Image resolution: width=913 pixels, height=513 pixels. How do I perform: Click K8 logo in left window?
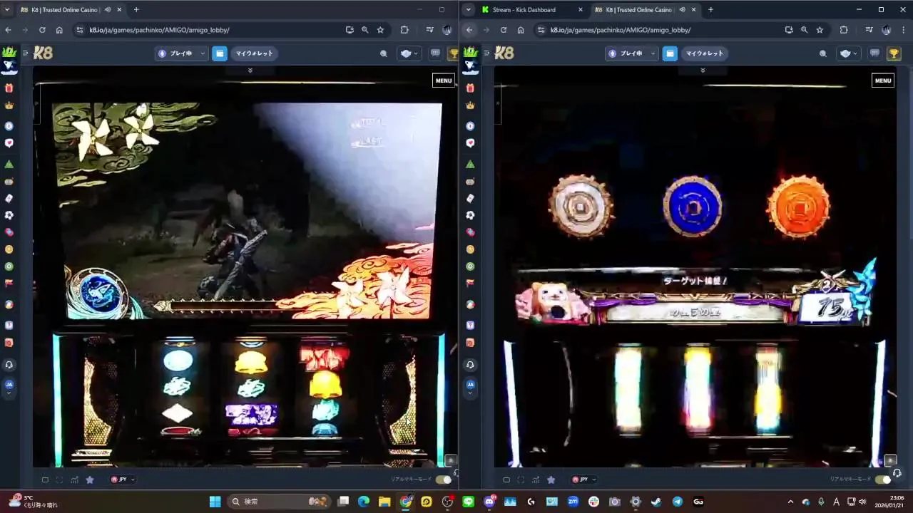coord(43,53)
